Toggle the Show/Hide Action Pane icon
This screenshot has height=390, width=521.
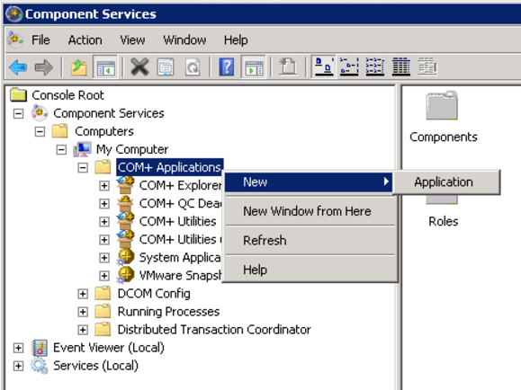(x=254, y=67)
